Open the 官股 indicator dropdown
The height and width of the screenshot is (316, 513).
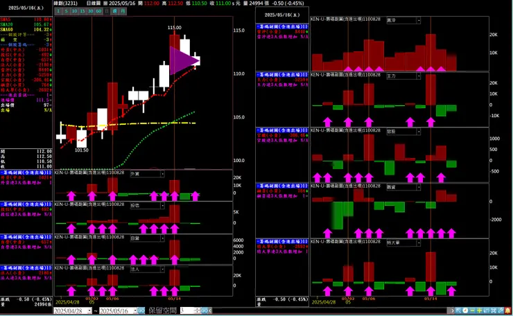[x=419, y=132]
